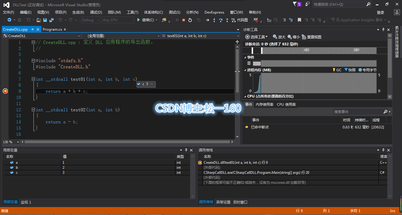The width and height of the screenshot is (402, 215).
Task: Open the Debug configuration dropdown
Action: 90,20
